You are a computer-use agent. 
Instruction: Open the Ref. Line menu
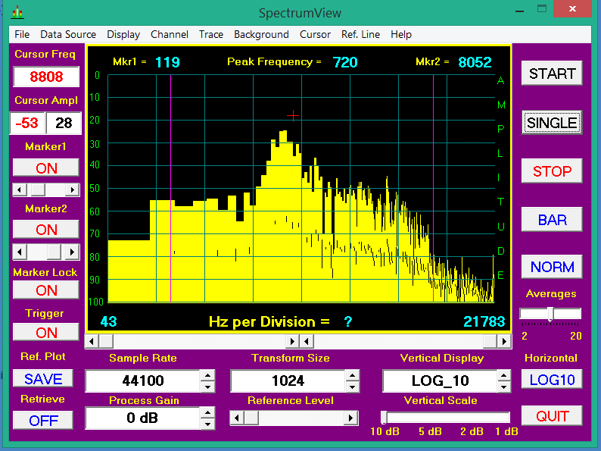(x=360, y=34)
